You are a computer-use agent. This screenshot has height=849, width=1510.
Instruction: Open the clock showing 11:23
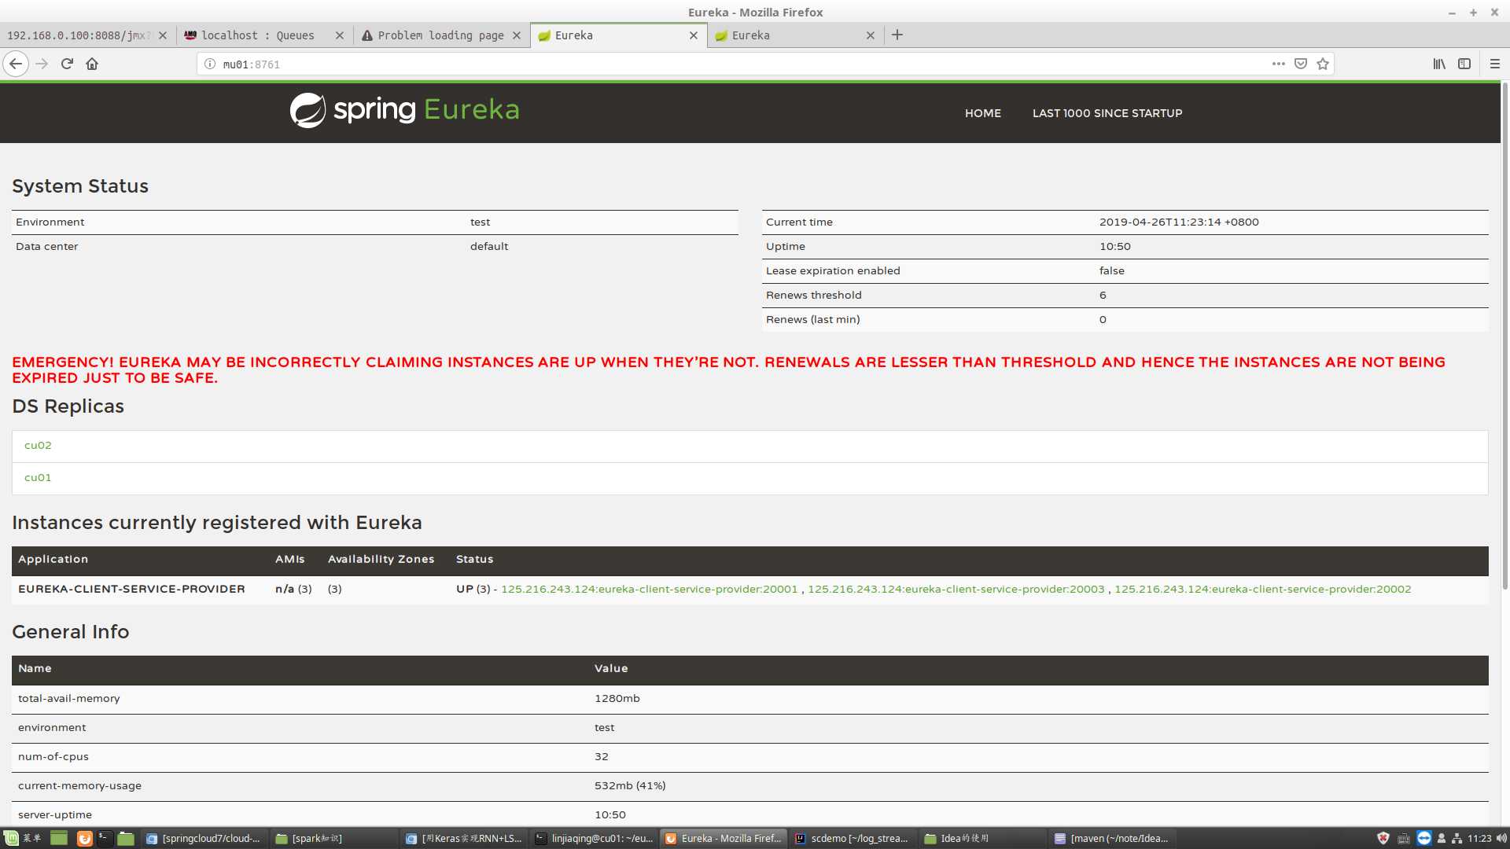tap(1479, 838)
